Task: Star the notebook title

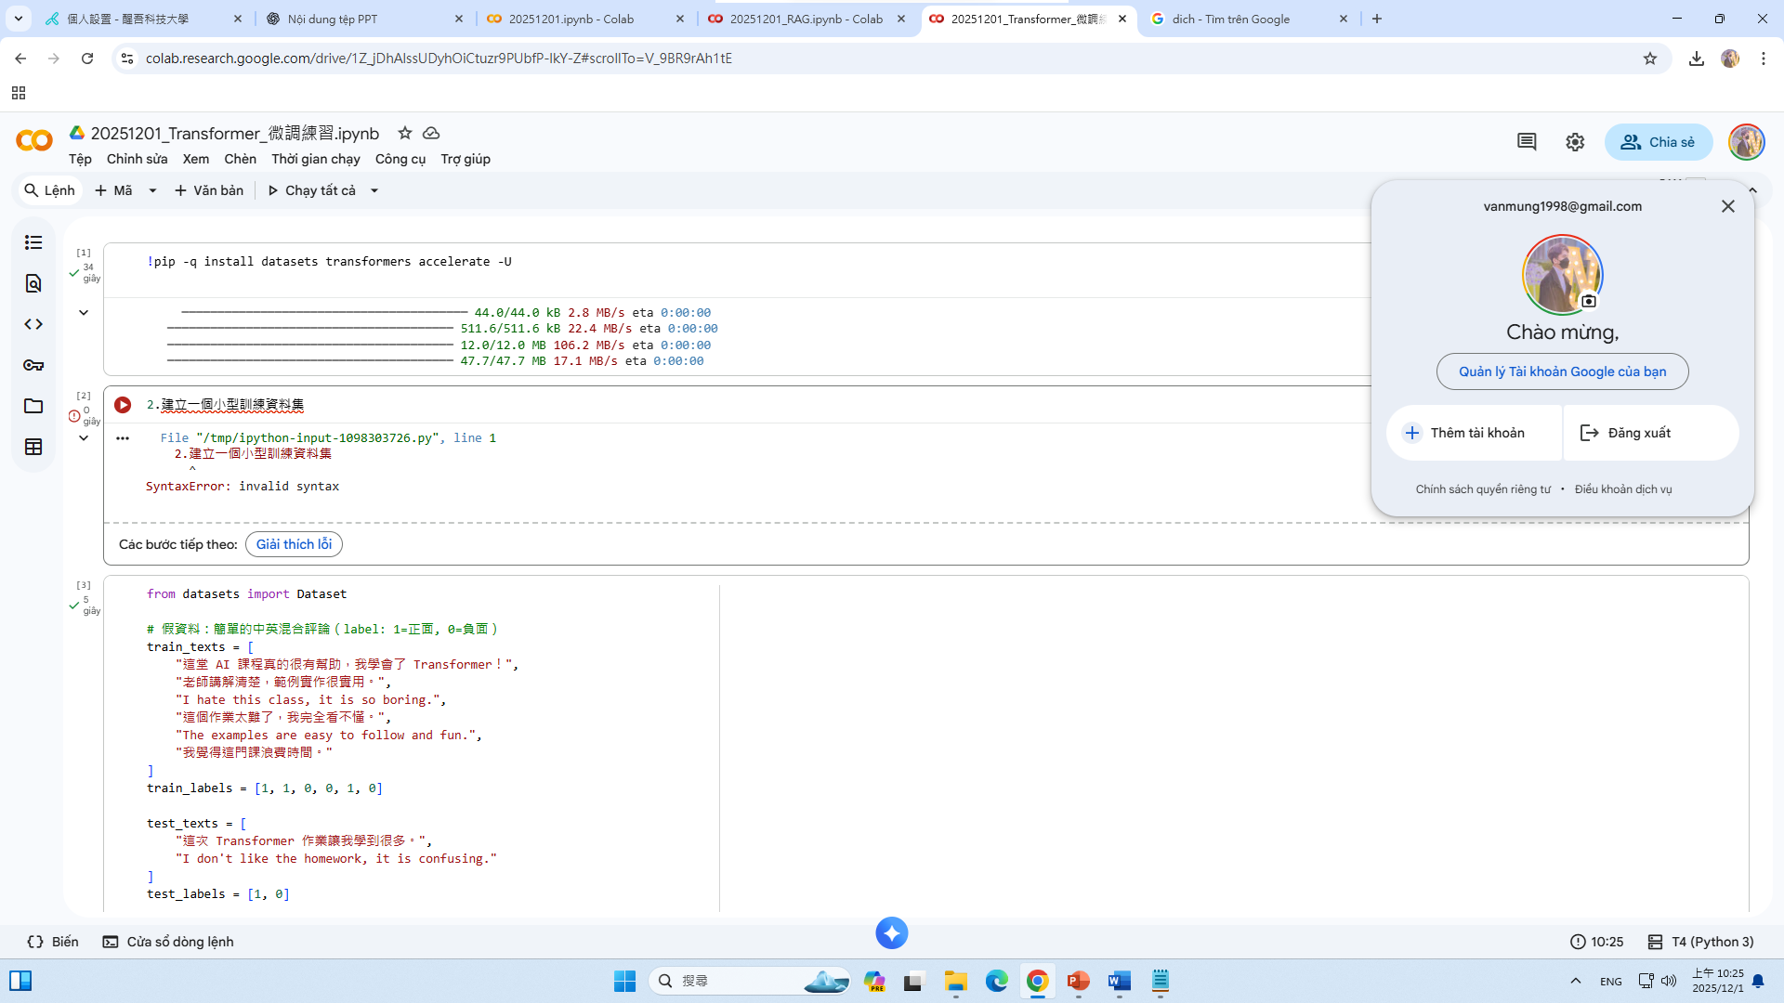Action: pyautogui.click(x=405, y=133)
